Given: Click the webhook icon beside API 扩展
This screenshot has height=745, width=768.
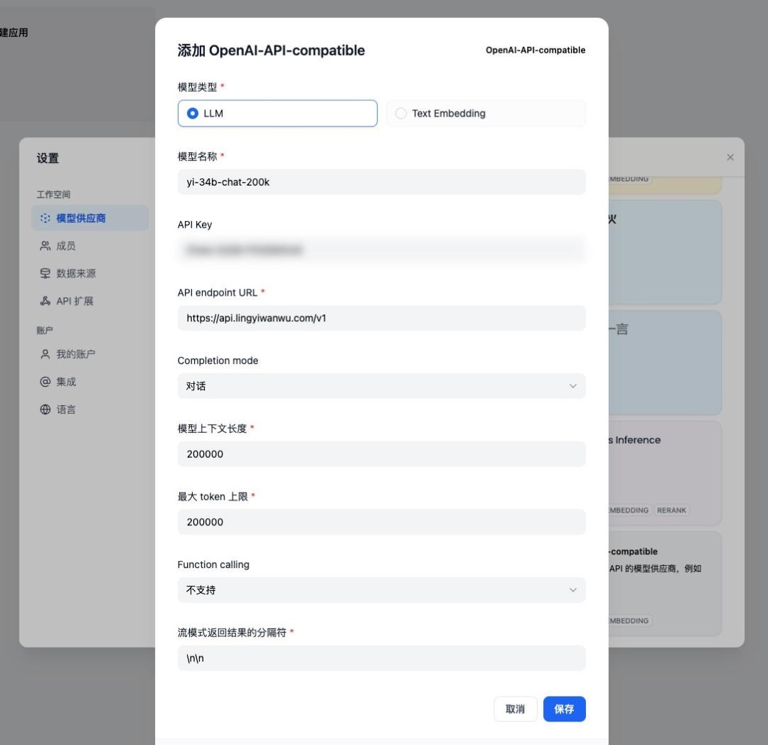Looking at the screenshot, I should (x=45, y=301).
